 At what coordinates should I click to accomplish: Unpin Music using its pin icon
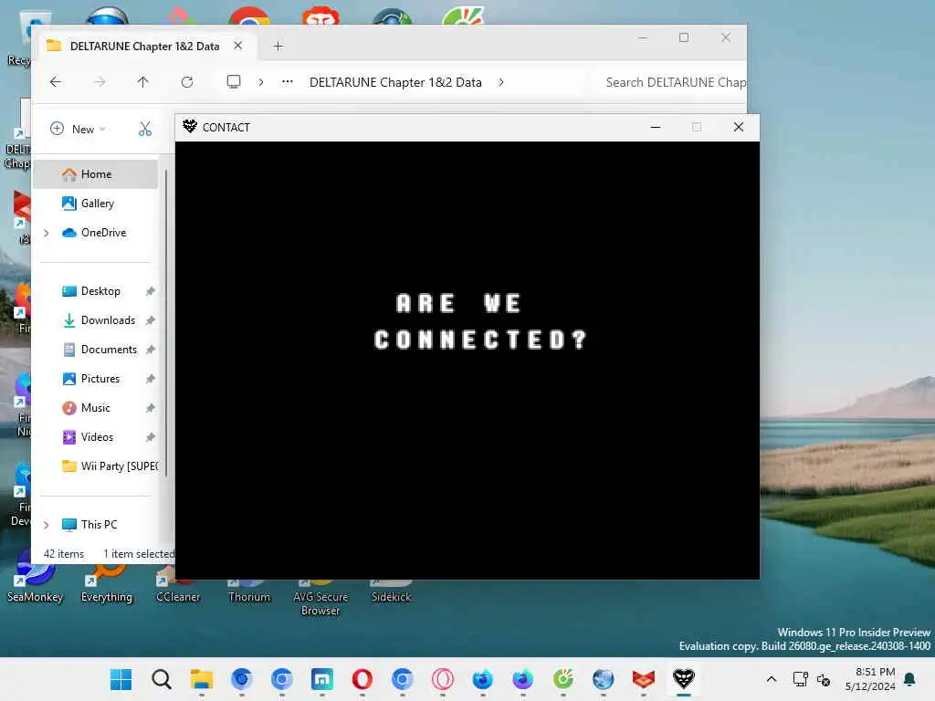151,408
